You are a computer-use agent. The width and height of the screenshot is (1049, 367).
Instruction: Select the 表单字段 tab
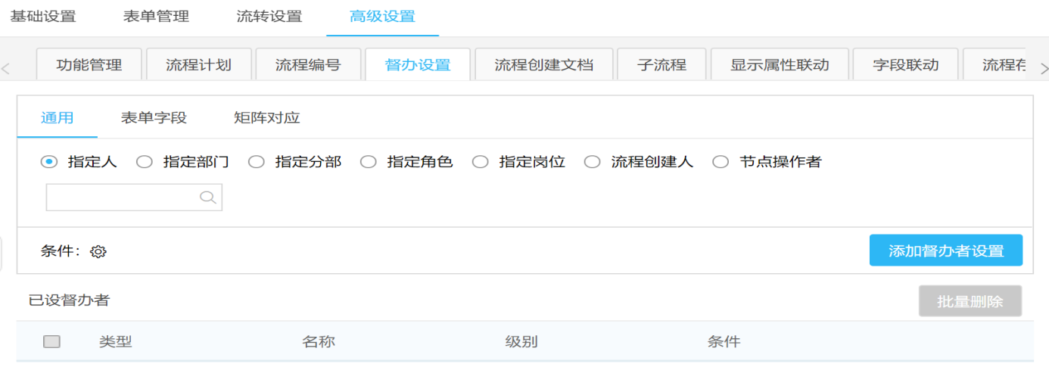point(154,118)
